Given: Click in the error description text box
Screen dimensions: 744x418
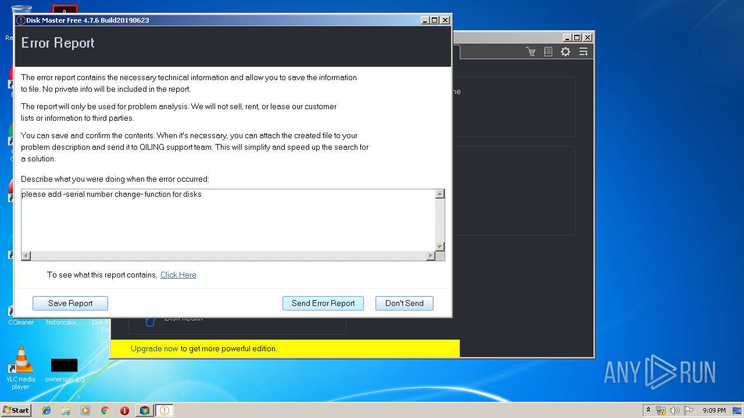Looking at the screenshot, I should click(228, 220).
